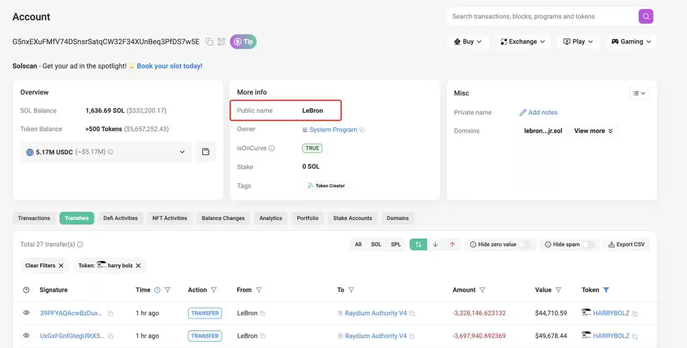687x348 pixels.
Task: Copy LeBron address in $44,710.59 row
Action: click(262, 314)
